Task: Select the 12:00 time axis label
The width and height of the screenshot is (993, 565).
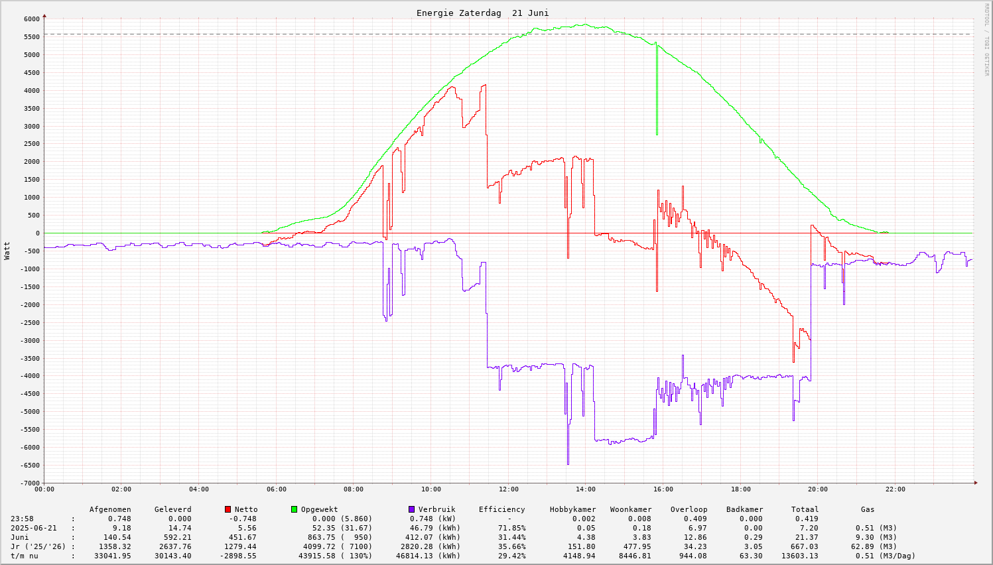Action: point(508,489)
